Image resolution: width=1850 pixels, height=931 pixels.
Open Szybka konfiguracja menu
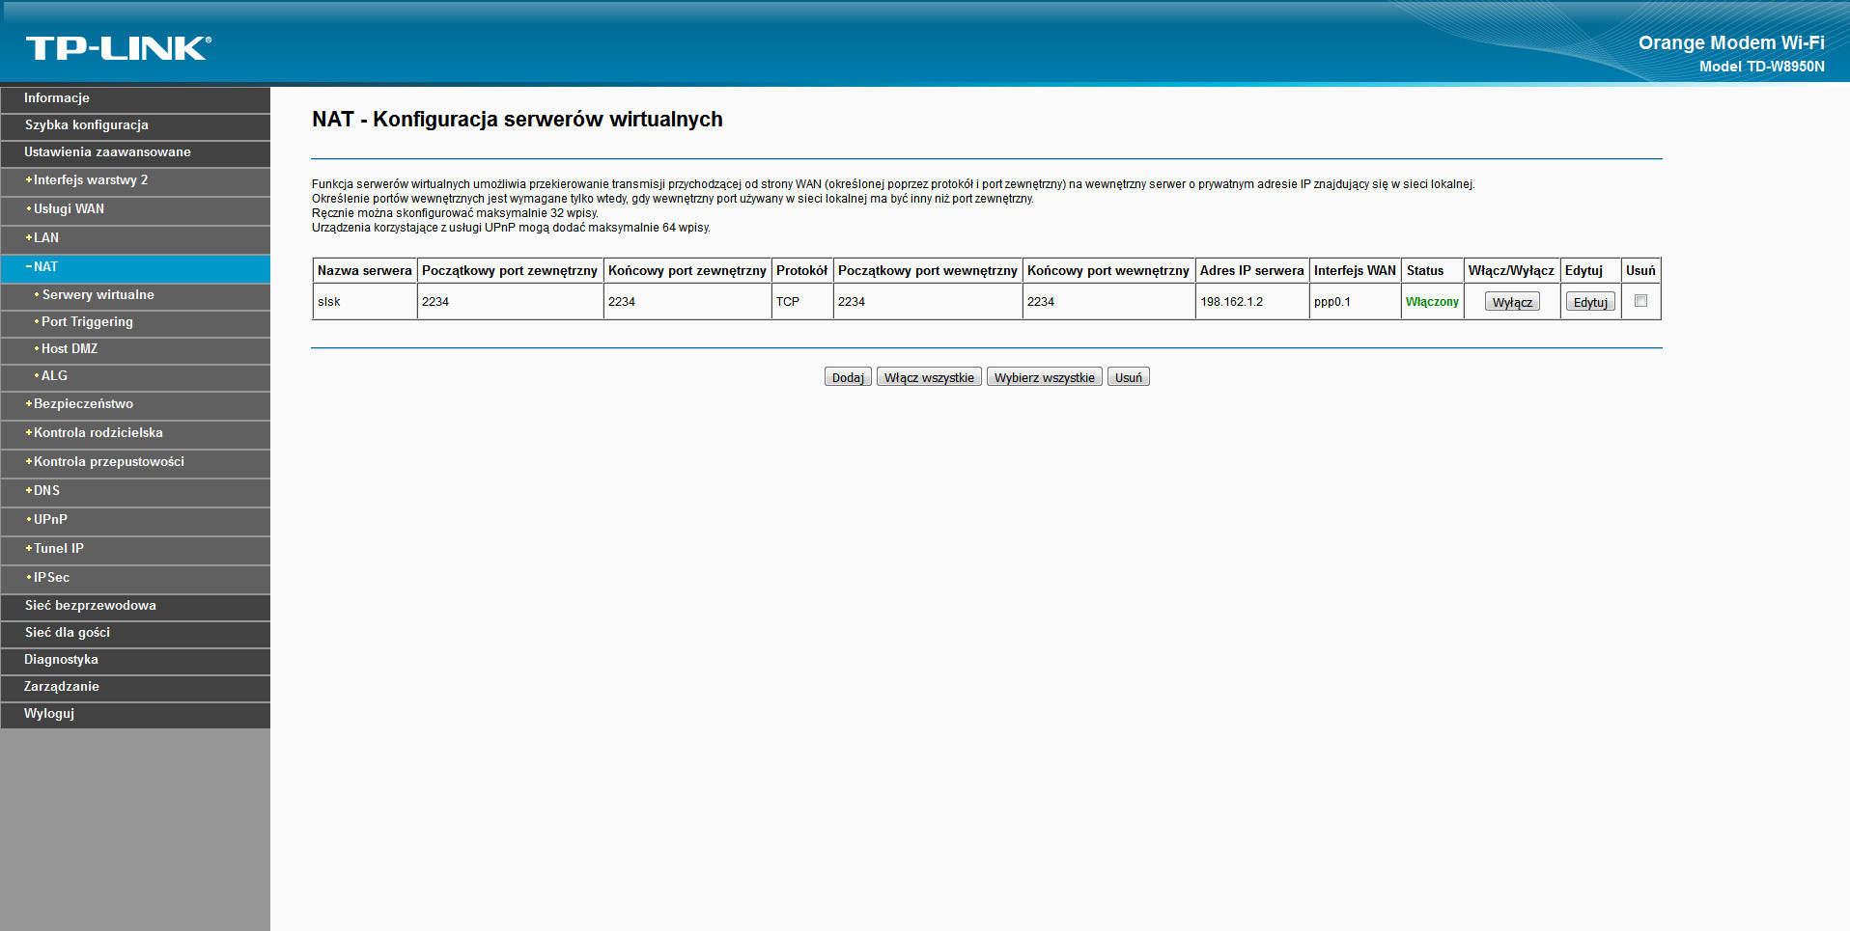135,125
